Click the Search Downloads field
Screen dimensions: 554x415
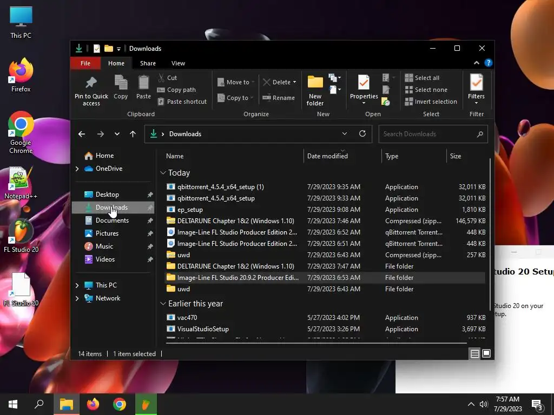(433, 134)
